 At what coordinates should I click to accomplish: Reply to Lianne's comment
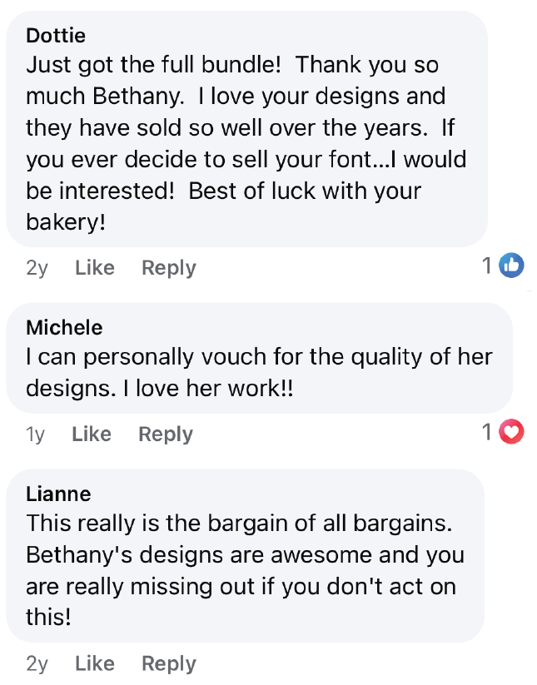tap(168, 664)
